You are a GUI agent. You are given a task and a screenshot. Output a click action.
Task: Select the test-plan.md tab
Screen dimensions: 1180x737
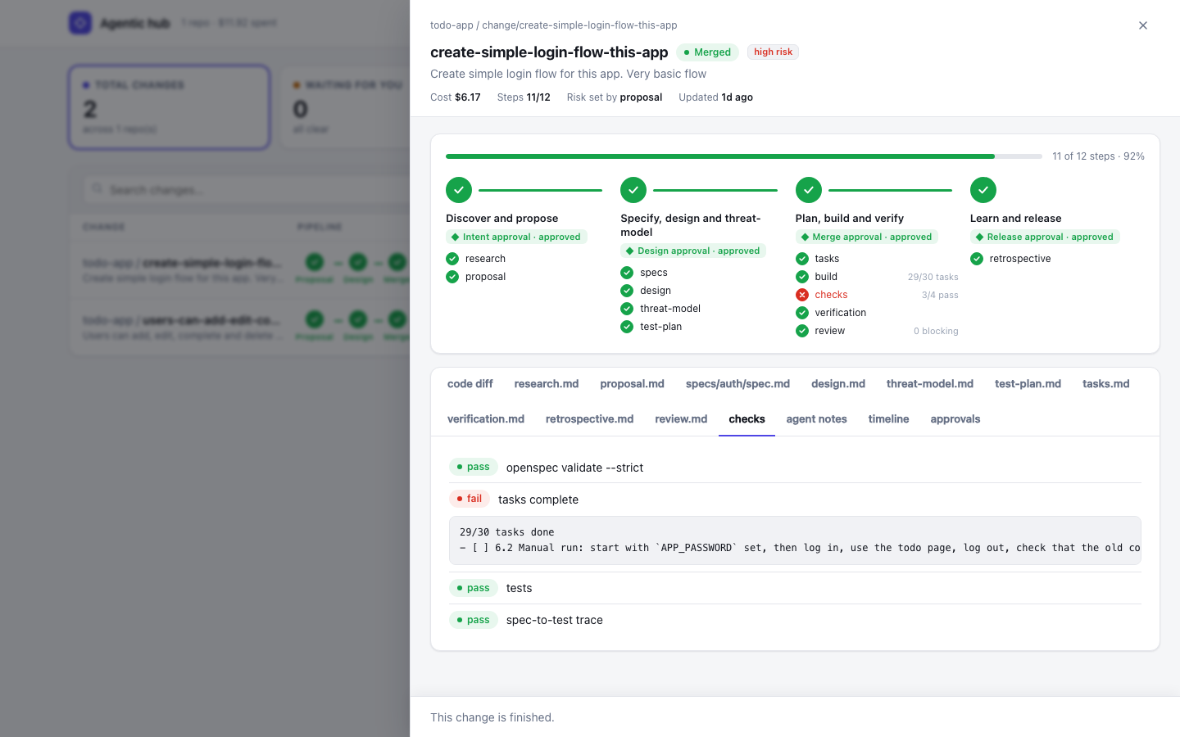[x=1028, y=383]
